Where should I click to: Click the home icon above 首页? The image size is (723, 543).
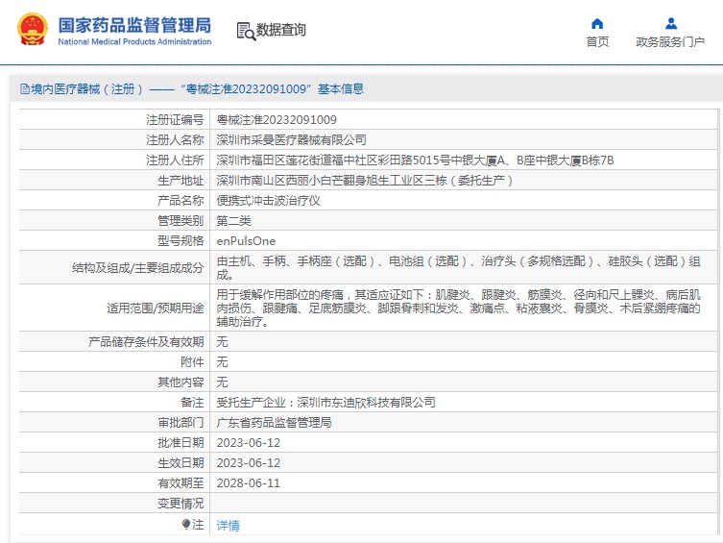pyautogui.click(x=597, y=23)
